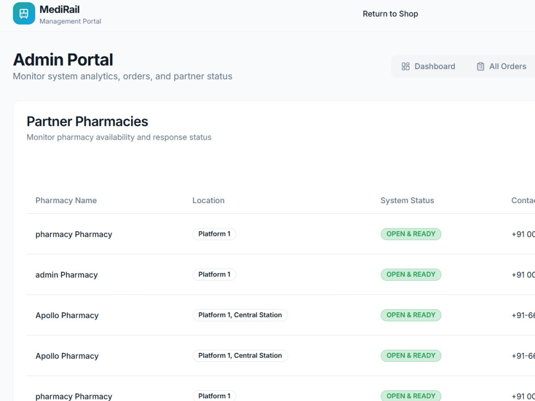Click OPEN & READY status for admin Pharmacy
This screenshot has width=535, height=401.
tap(411, 274)
